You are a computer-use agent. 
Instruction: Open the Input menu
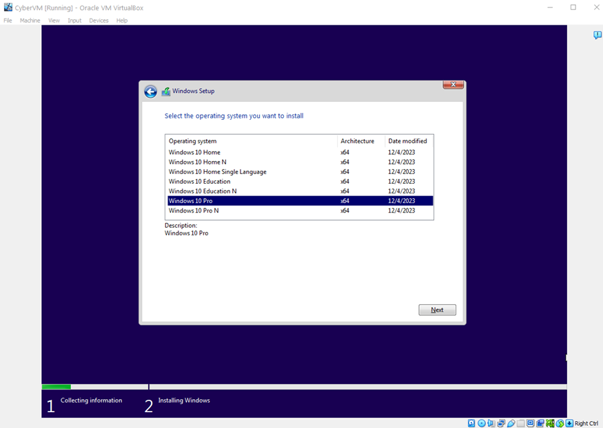pyautogui.click(x=74, y=21)
